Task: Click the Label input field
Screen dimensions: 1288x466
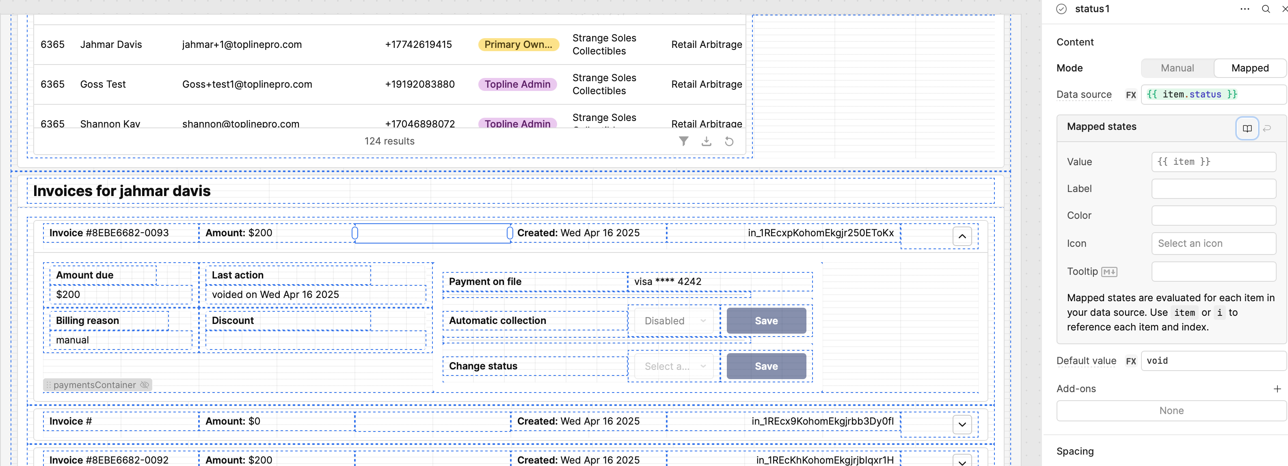Action: tap(1214, 189)
